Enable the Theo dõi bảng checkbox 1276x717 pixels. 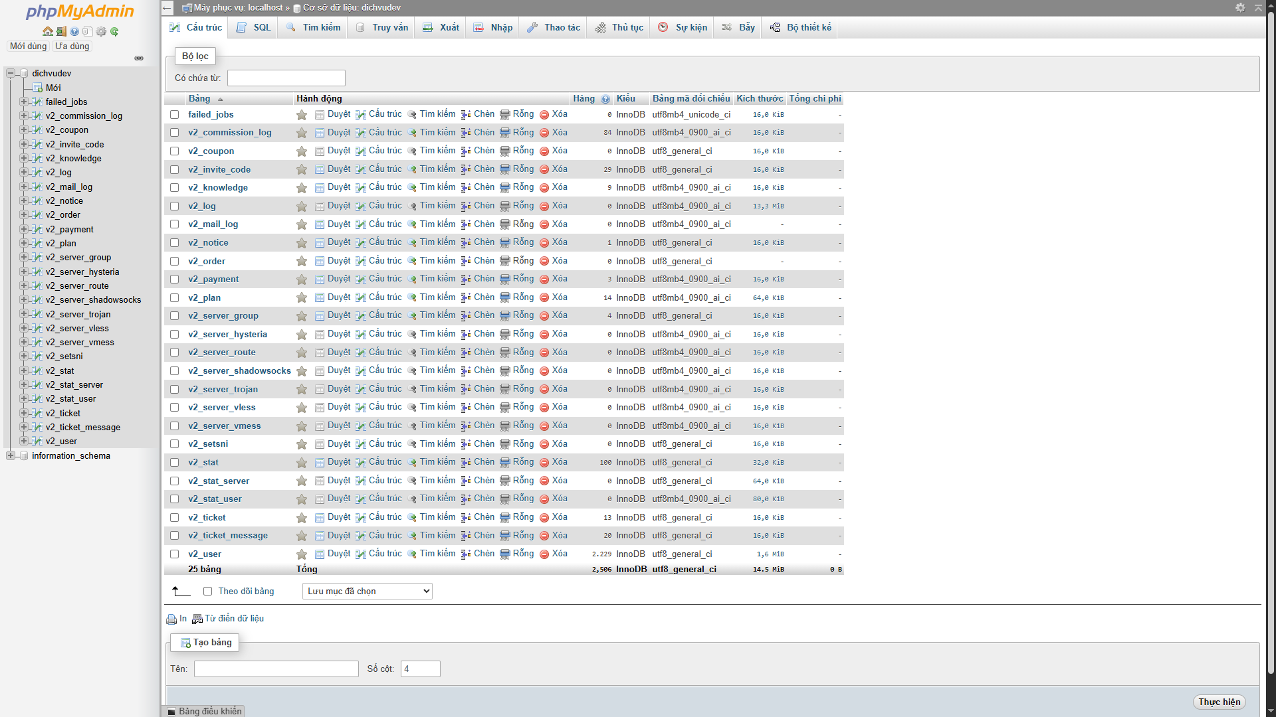tap(208, 592)
